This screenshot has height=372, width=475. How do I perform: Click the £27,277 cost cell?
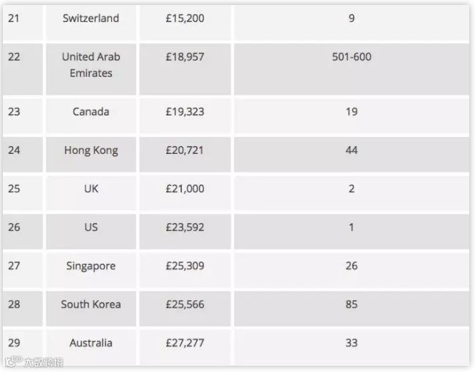[185, 347]
